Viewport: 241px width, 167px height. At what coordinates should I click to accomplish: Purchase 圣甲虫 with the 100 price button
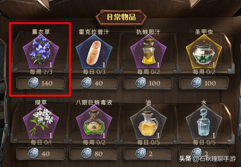click(204, 83)
